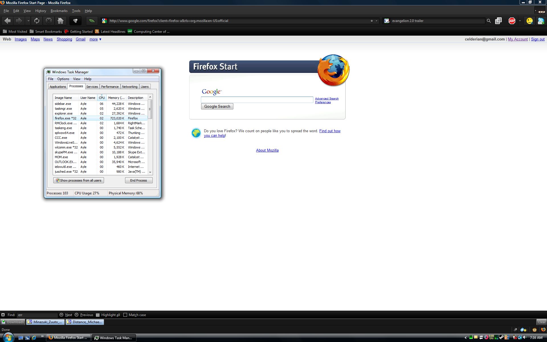Click Show processes from all users

pyautogui.click(x=79, y=180)
